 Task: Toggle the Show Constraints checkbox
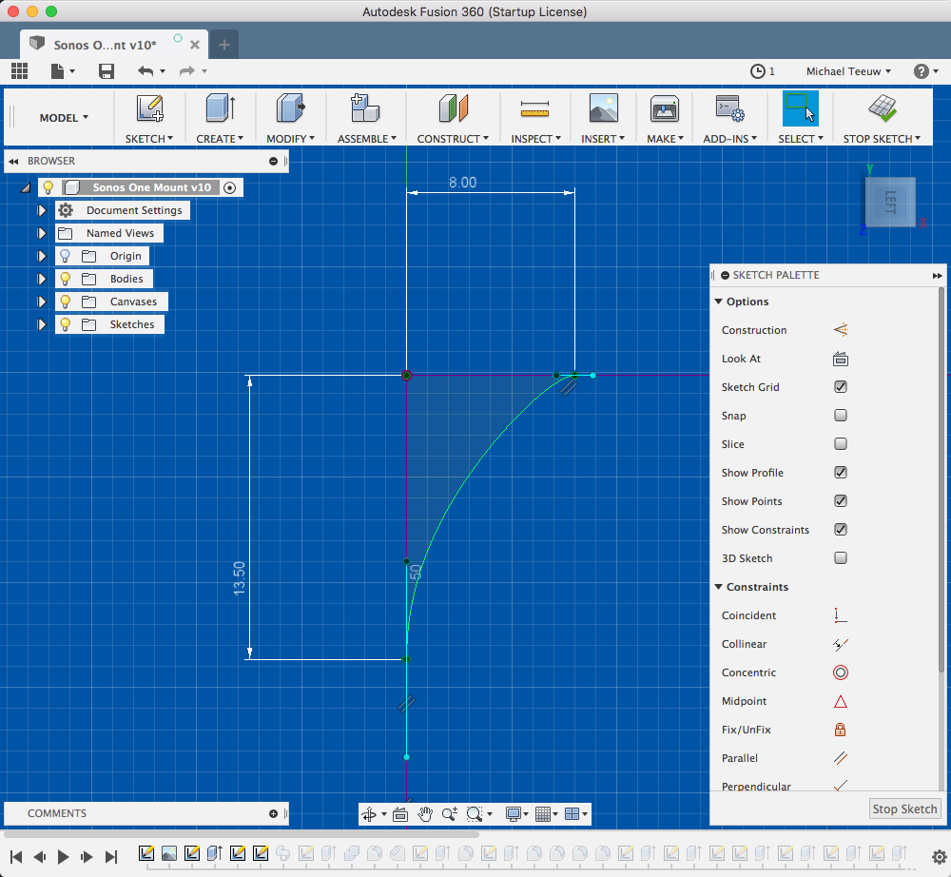point(840,530)
